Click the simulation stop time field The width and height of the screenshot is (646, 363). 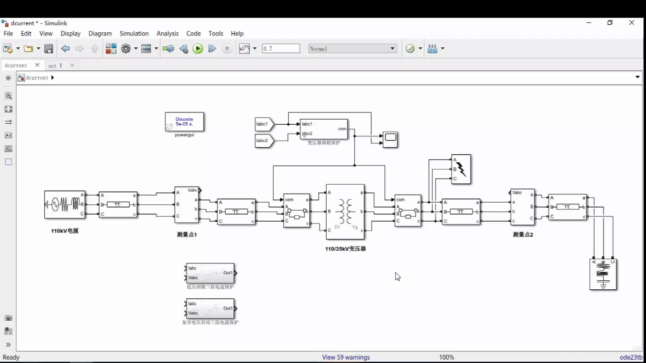[281, 49]
